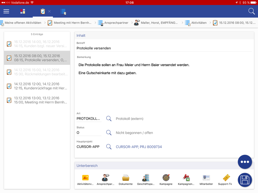Edit the Betreff field text
The image size is (258, 193).
[x=164, y=48]
